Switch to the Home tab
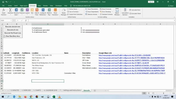 tap(10, 5)
